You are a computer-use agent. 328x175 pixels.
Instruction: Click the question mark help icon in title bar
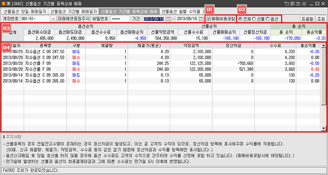coord(8,3)
